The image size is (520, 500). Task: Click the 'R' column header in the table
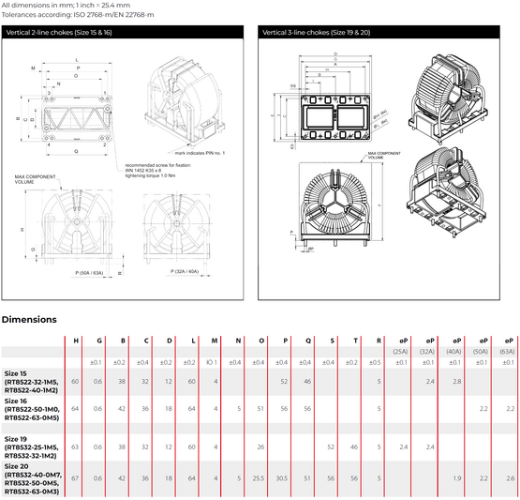coord(379,341)
